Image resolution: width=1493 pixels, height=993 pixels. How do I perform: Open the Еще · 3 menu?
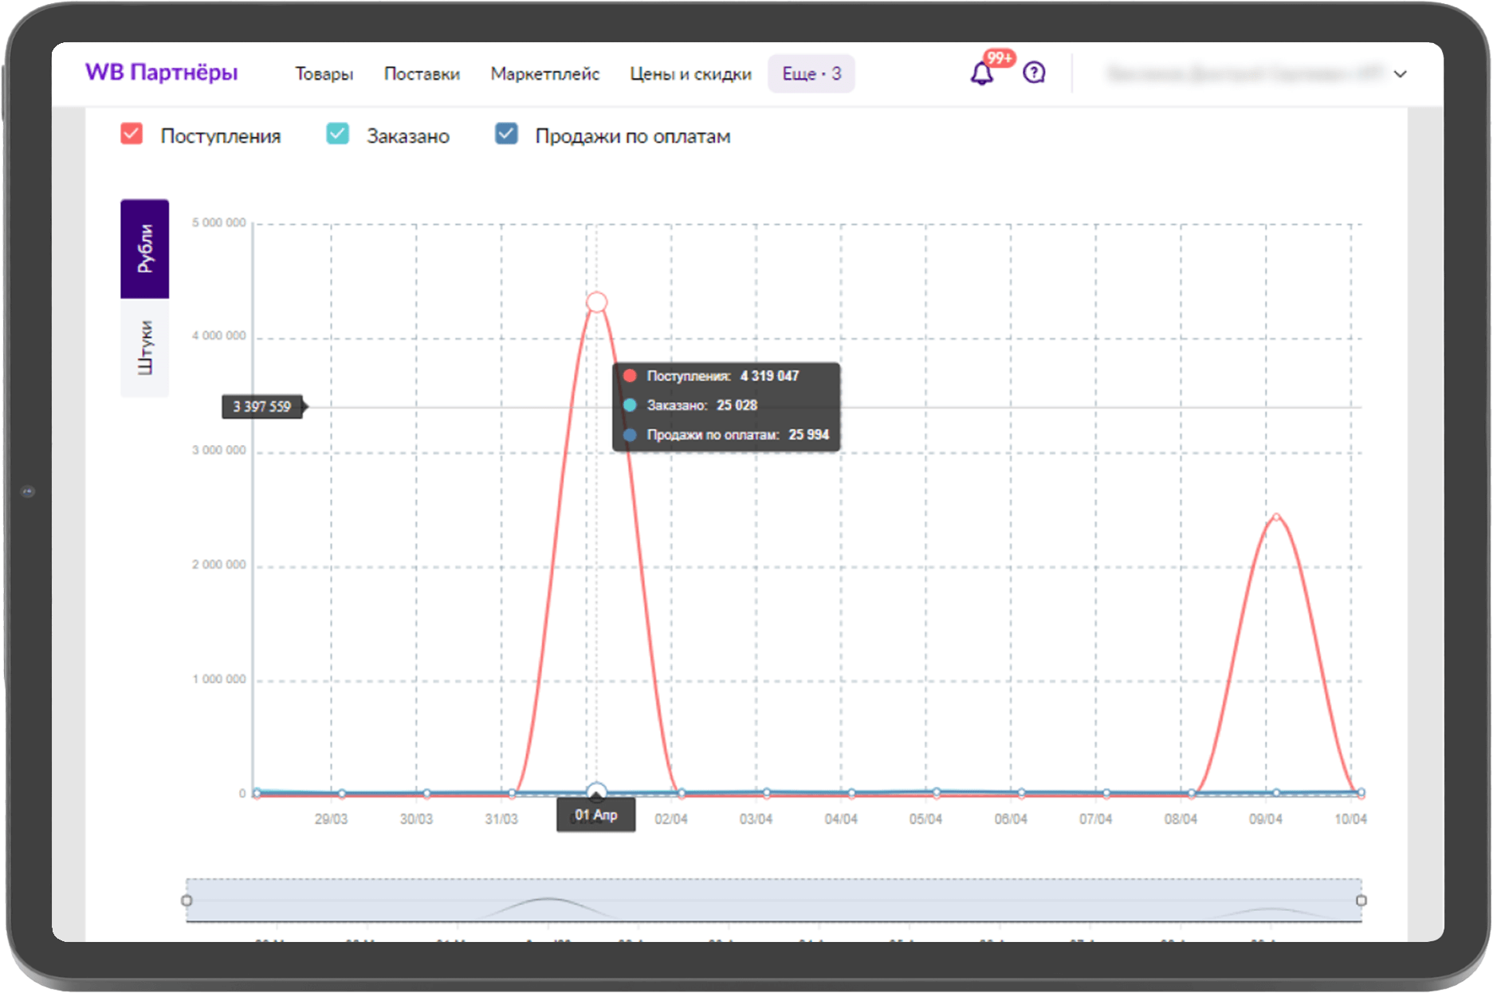pyautogui.click(x=811, y=74)
